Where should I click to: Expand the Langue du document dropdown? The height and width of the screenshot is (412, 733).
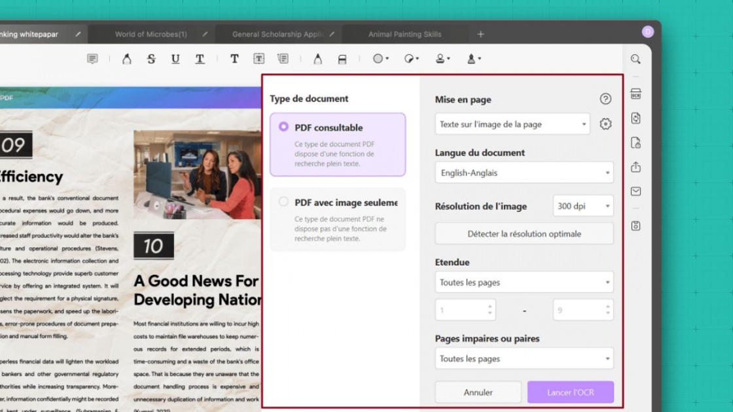(524, 173)
